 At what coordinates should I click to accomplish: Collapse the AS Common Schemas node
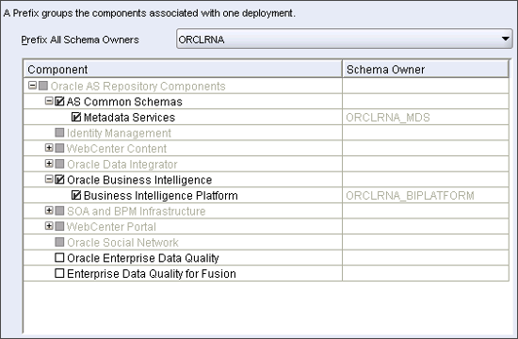click(x=49, y=101)
